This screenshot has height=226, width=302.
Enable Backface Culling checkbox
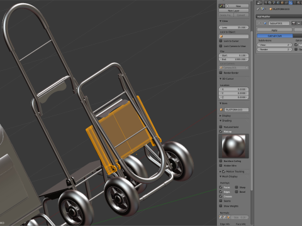(x=221, y=161)
